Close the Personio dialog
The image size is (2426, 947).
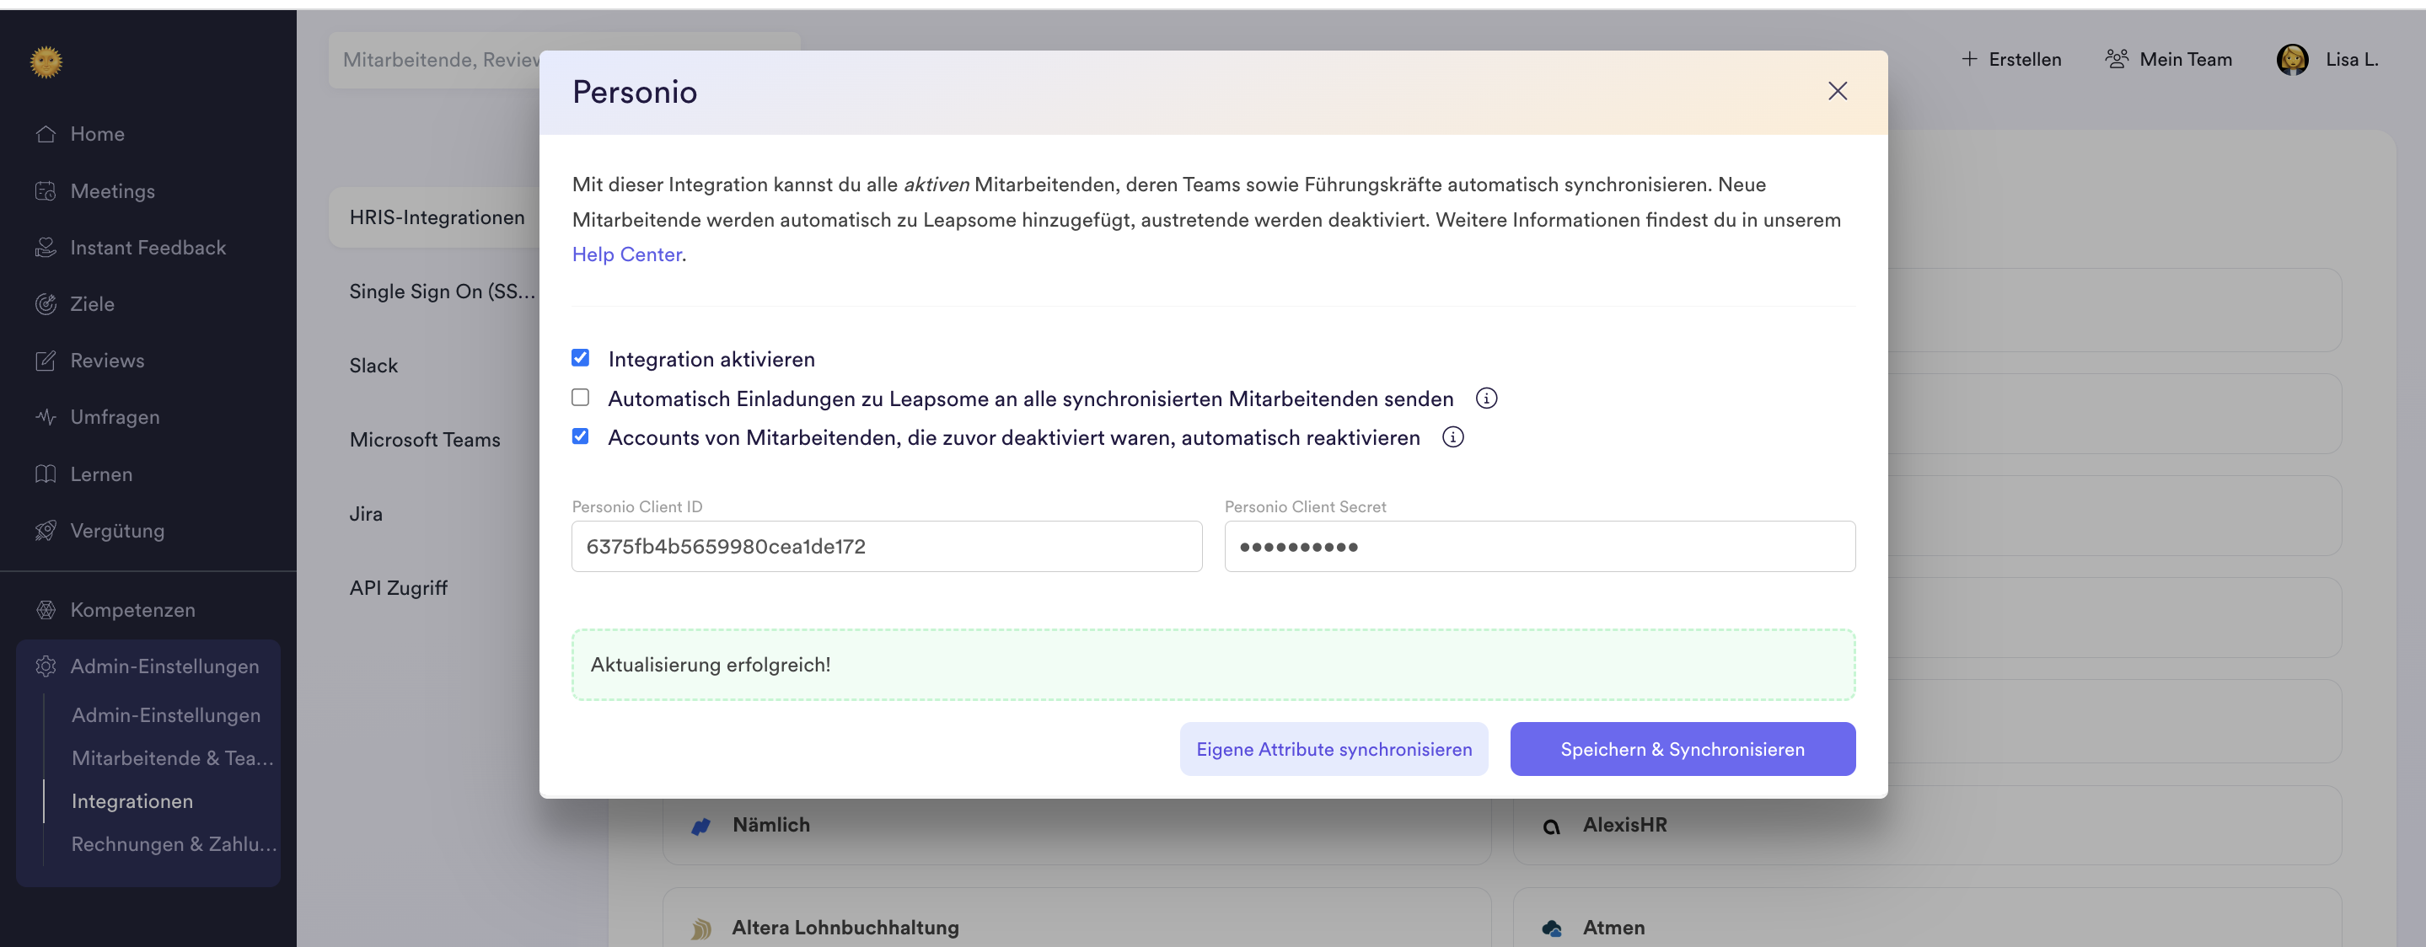click(x=1838, y=91)
